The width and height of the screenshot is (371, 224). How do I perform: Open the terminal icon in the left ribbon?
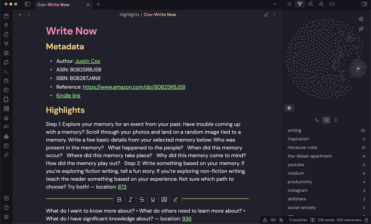pos(5,71)
